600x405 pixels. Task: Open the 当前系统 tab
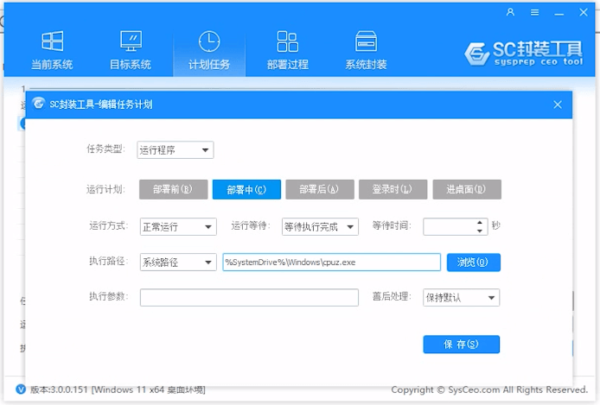tap(52, 51)
